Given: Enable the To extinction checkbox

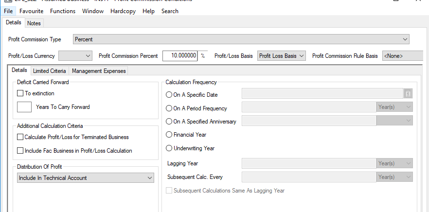Looking at the screenshot, I should coord(20,93).
